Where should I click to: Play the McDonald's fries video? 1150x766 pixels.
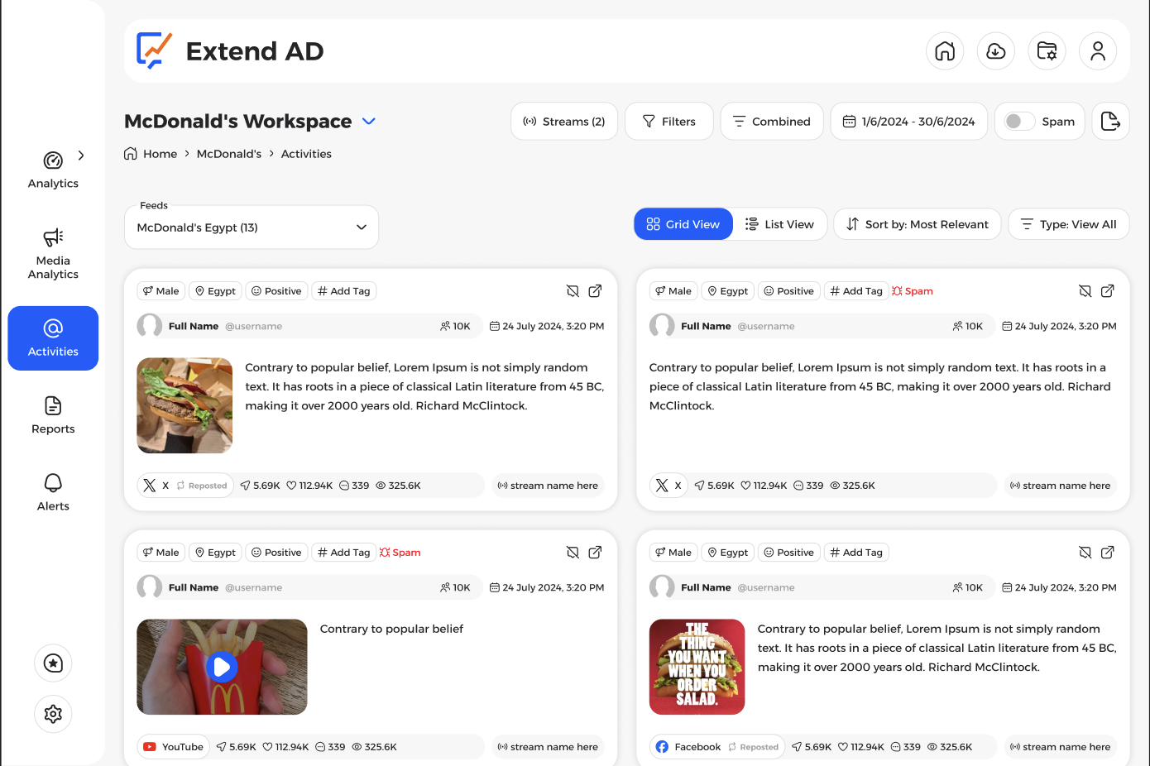(x=222, y=667)
